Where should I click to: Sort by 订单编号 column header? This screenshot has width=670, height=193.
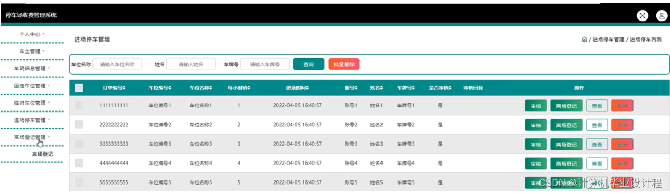[114, 88]
